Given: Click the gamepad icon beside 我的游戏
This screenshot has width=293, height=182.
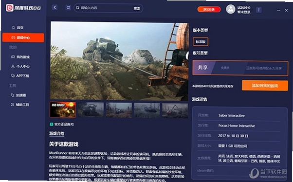Looking at the screenshot, I should point(13,57).
